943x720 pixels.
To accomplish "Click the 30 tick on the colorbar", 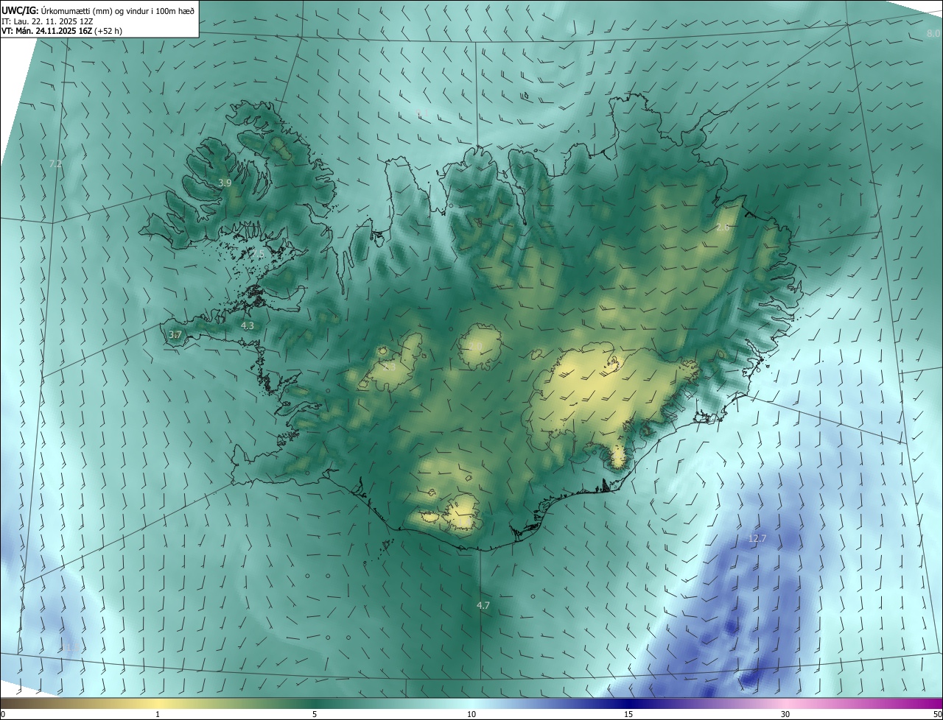I will (785, 714).
